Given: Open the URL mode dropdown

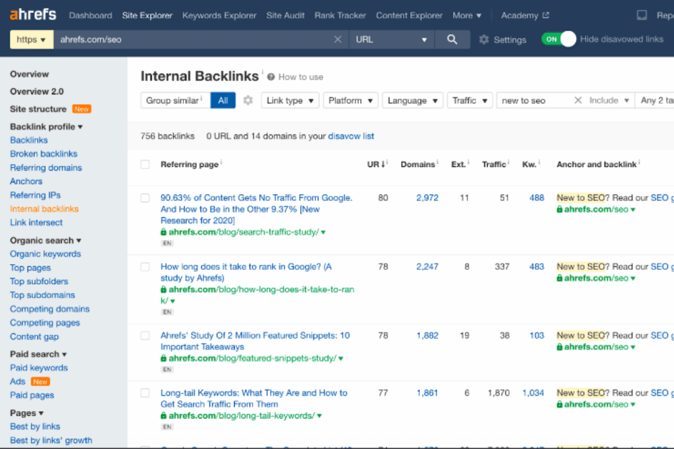Looking at the screenshot, I should pyautogui.click(x=391, y=39).
